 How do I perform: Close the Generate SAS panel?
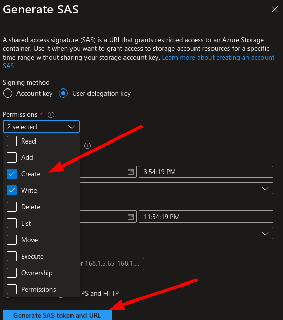coord(275,9)
